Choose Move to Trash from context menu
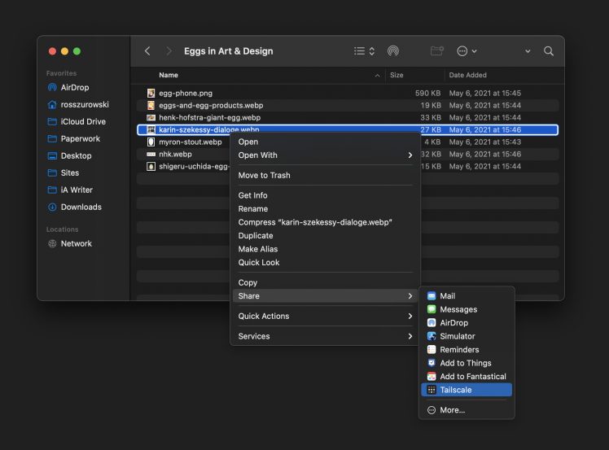 264,175
